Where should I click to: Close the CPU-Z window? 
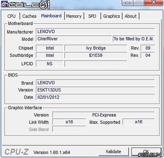[154, 3]
